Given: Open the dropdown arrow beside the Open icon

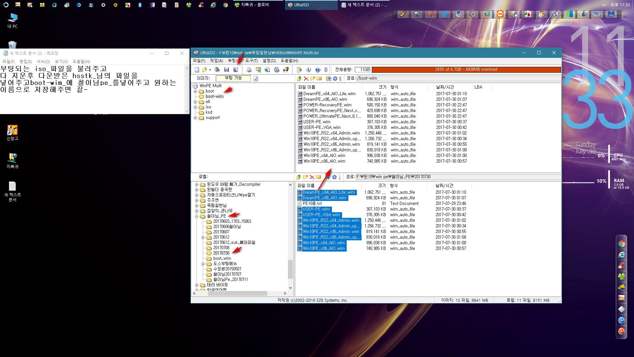Looking at the screenshot, I should pyautogui.click(x=210, y=70).
